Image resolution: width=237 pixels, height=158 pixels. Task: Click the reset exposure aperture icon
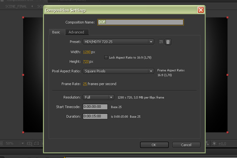coord(214,143)
